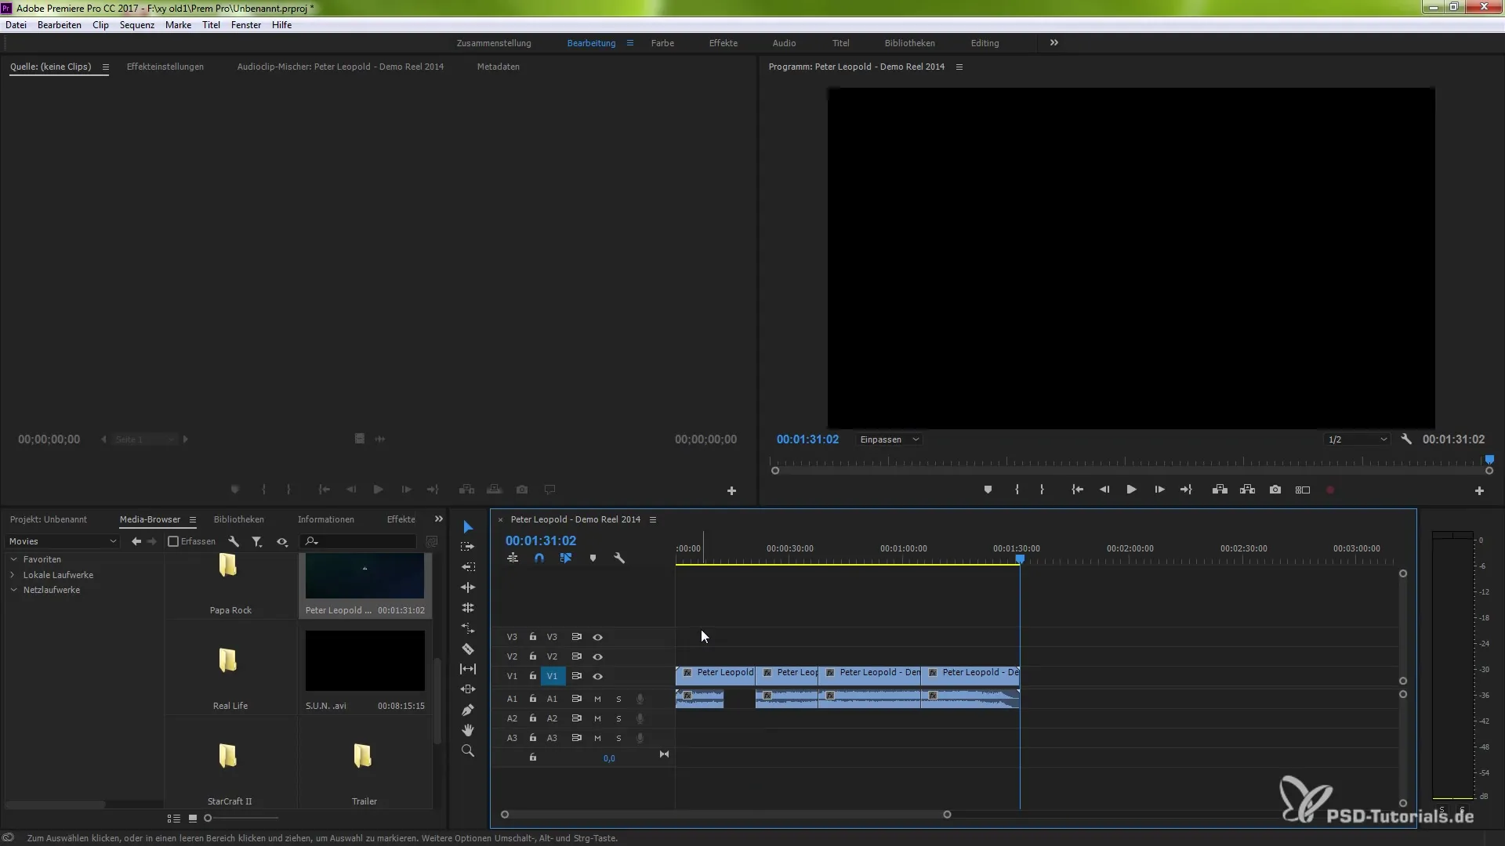Switch to Farbe workspace tab
The image size is (1505, 846).
point(662,43)
